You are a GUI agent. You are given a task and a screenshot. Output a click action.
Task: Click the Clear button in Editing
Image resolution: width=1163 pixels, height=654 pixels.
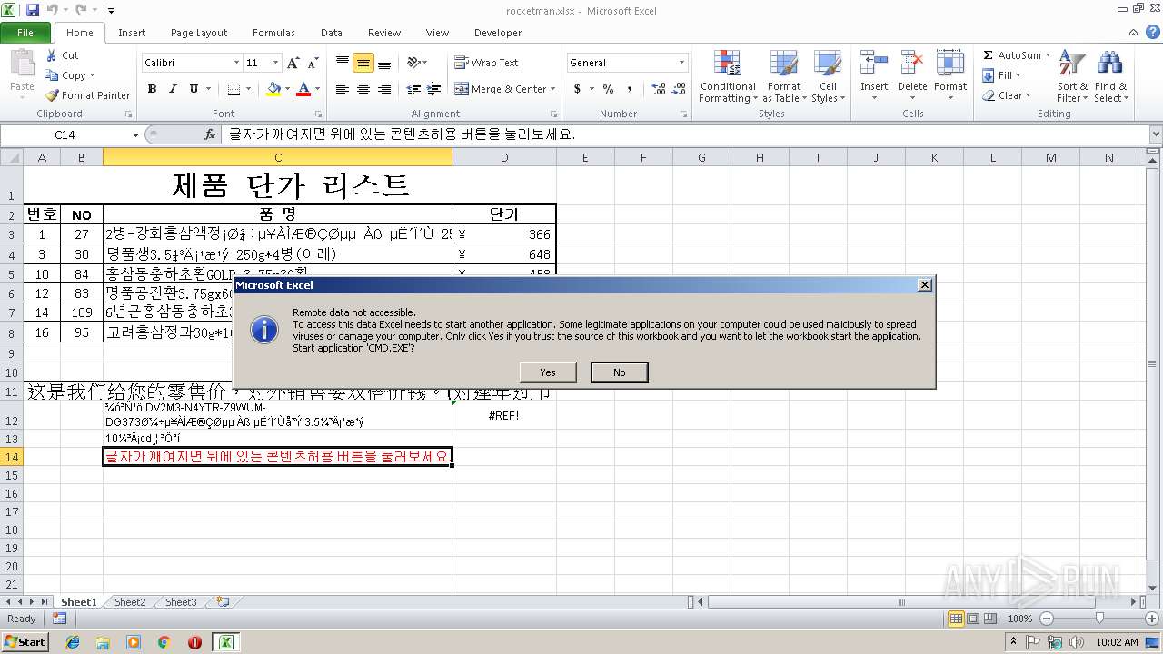(1007, 95)
